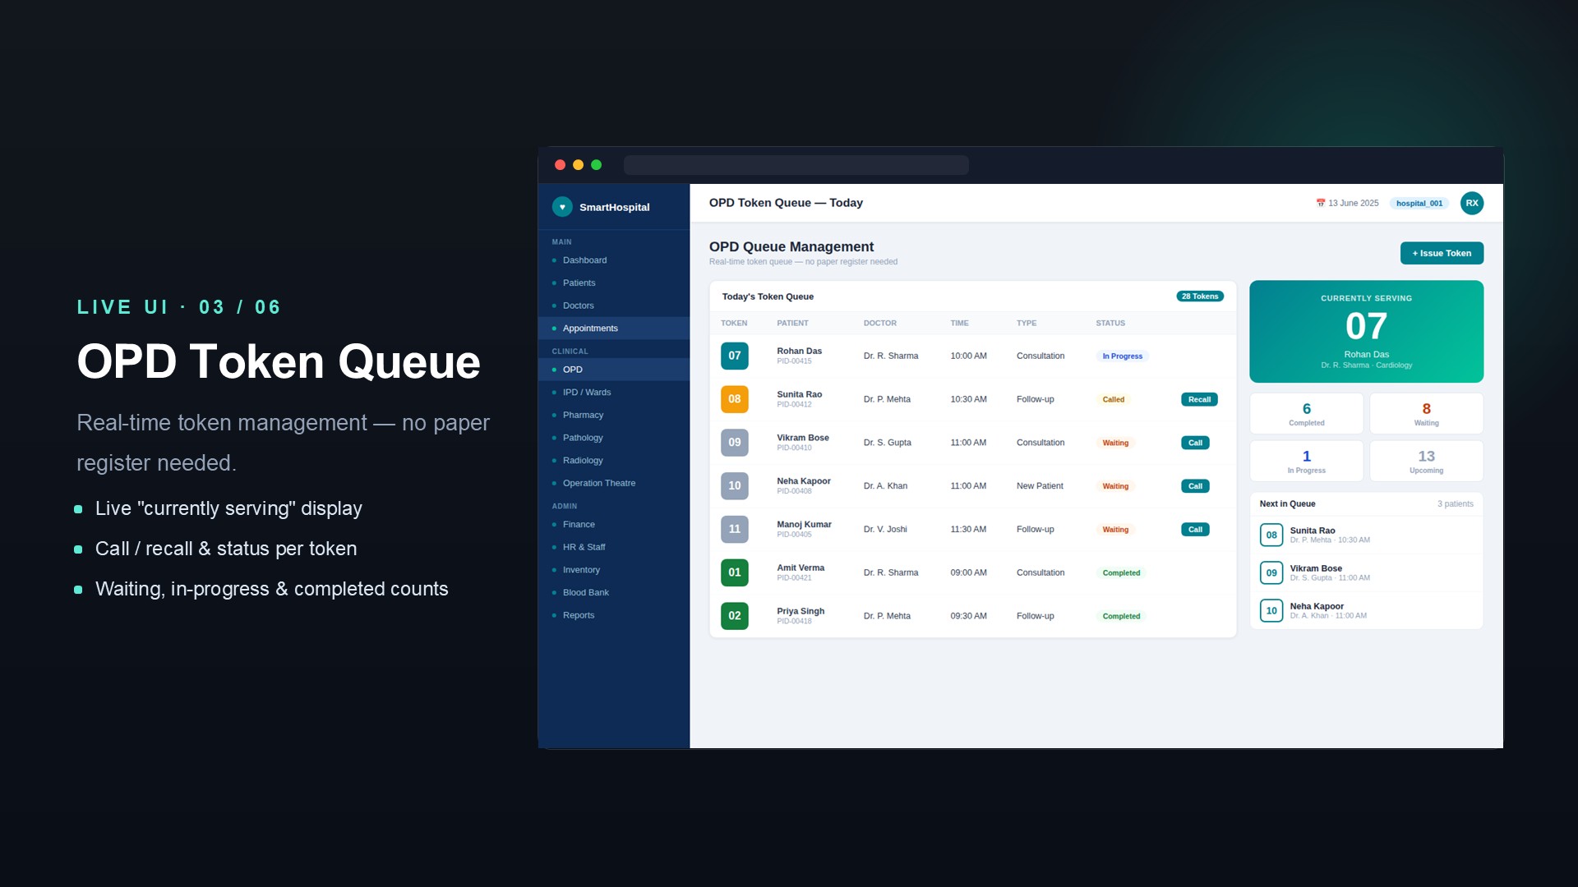Click Neha Kapoor in Next in Queue
Viewport: 1578px width, 887px height.
pyautogui.click(x=1317, y=606)
